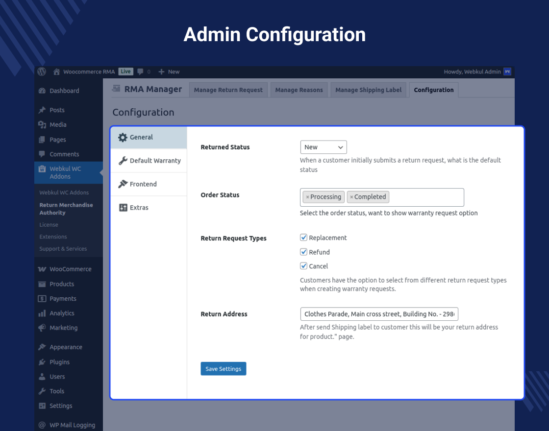Uncheck the Replacement checkbox
Screen dimensions: 549x431
(x=303, y=238)
